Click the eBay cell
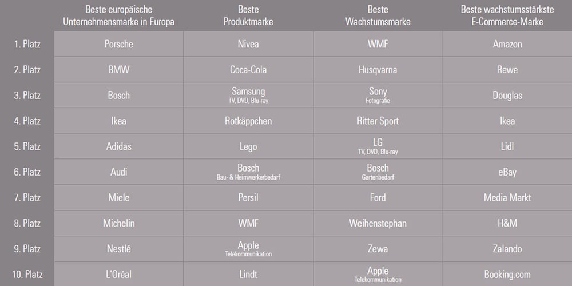Screen dimensions: 572x286 coord(507,172)
